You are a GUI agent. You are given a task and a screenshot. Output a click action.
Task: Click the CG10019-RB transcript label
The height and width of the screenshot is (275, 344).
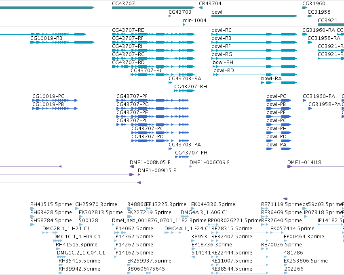[x=46, y=38]
